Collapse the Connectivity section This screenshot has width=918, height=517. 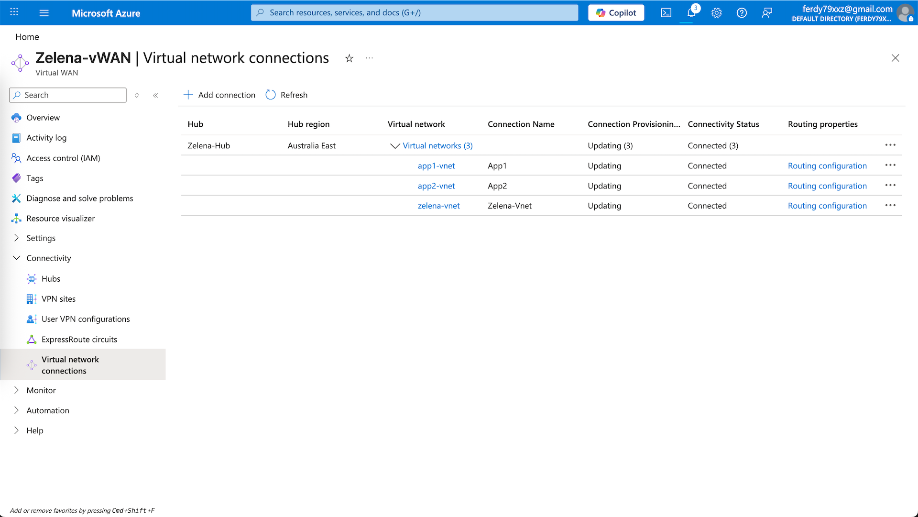[17, 258]
